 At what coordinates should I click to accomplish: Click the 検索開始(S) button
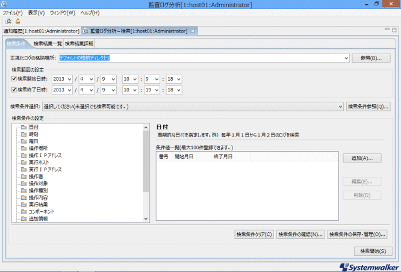tap(373, 250)
